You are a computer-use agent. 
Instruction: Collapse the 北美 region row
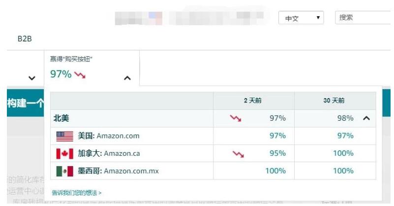366,118
